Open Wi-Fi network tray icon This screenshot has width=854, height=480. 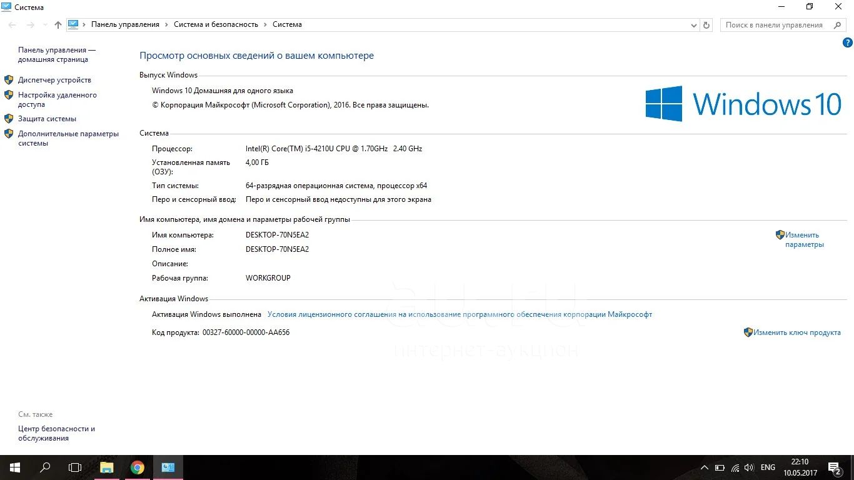(735, 467)
